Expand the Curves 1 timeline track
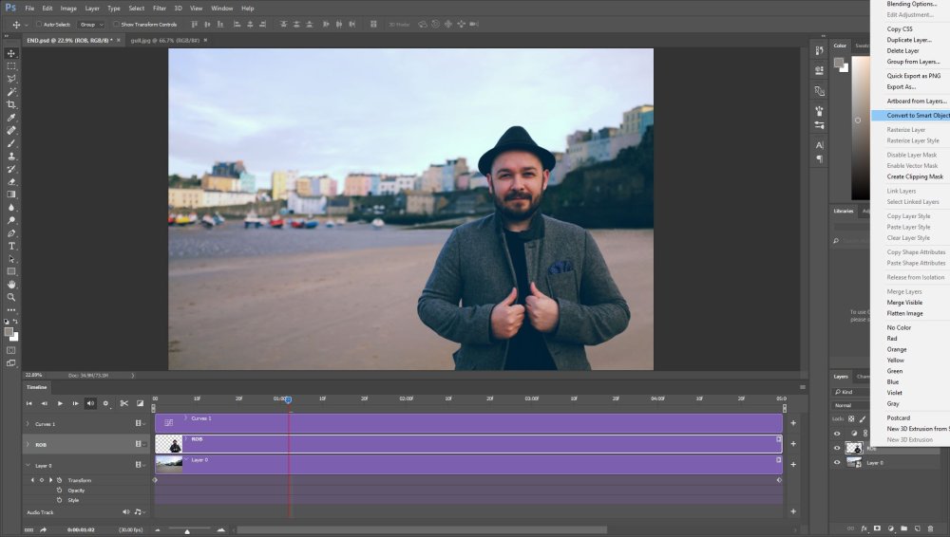950x537 pixels. click(x=28, y=424)
